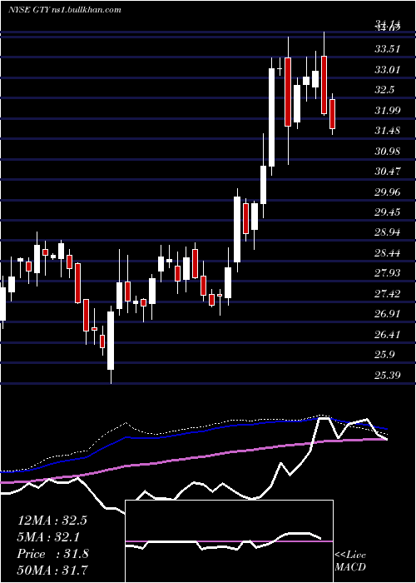The image size is (416, 583).
Task: Click the 26.41 price axis label
Action: (388, 335)
